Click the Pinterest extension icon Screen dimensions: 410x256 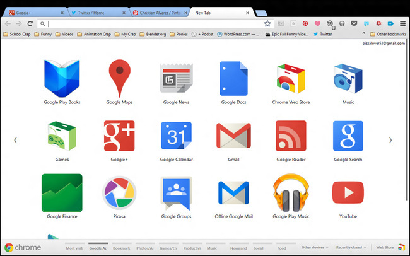click(x=305, y=23)
